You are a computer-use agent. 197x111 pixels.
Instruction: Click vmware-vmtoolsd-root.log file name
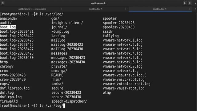click(x=127, y=84)
